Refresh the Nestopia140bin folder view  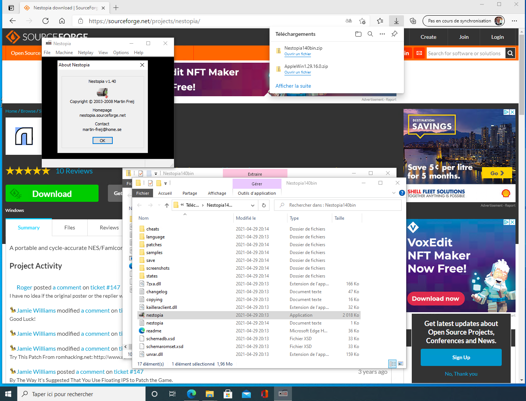[x=264, y=205]
